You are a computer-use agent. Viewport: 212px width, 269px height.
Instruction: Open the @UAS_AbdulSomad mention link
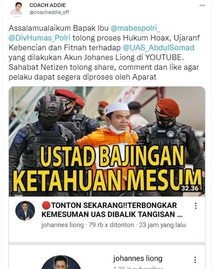point(159,47)
